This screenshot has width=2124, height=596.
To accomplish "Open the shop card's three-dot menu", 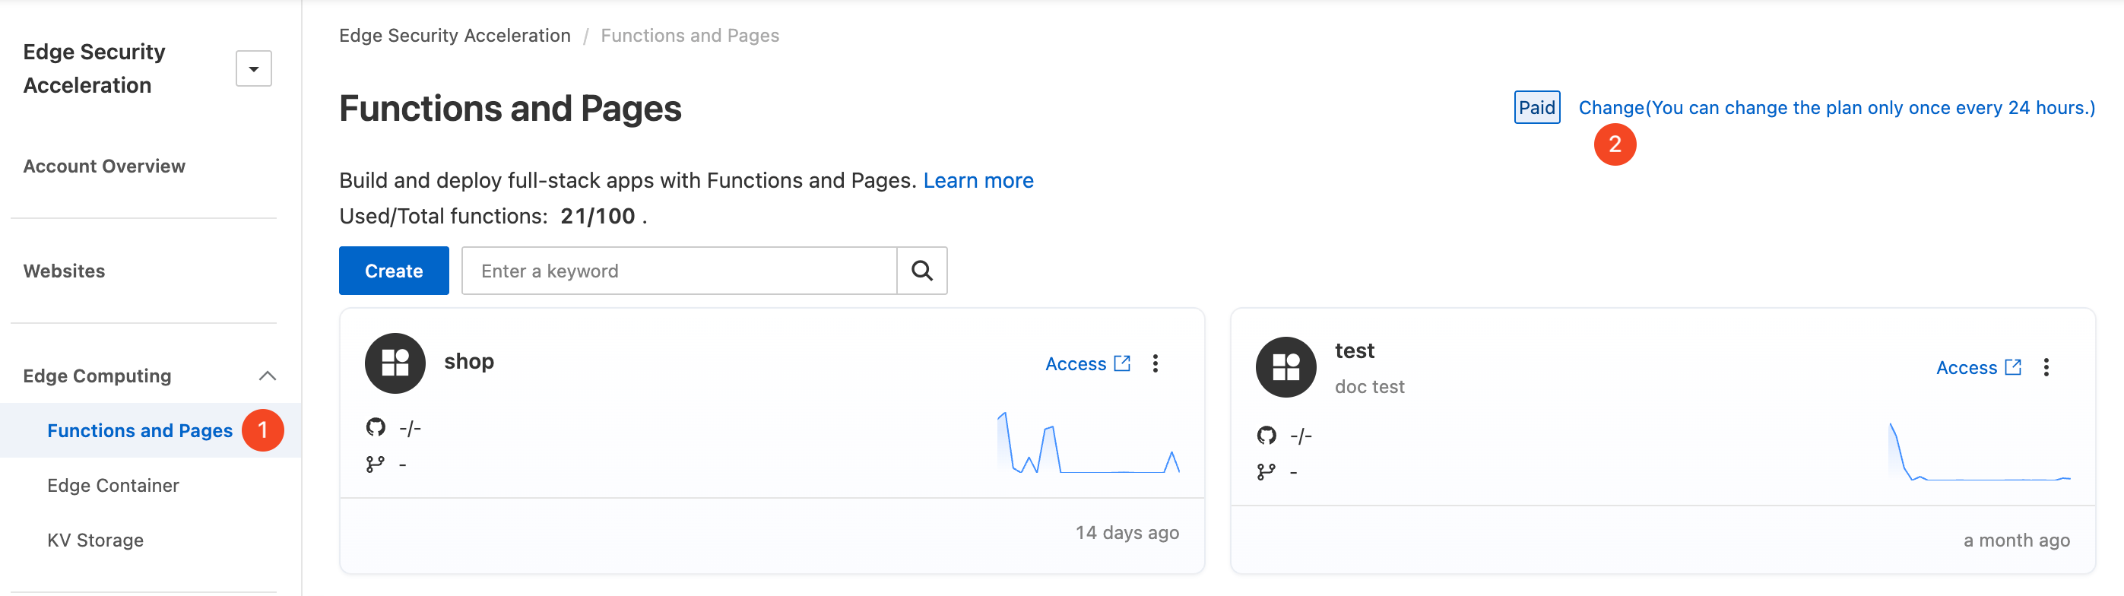I will pyautogui.click(x=1156, y=363).
